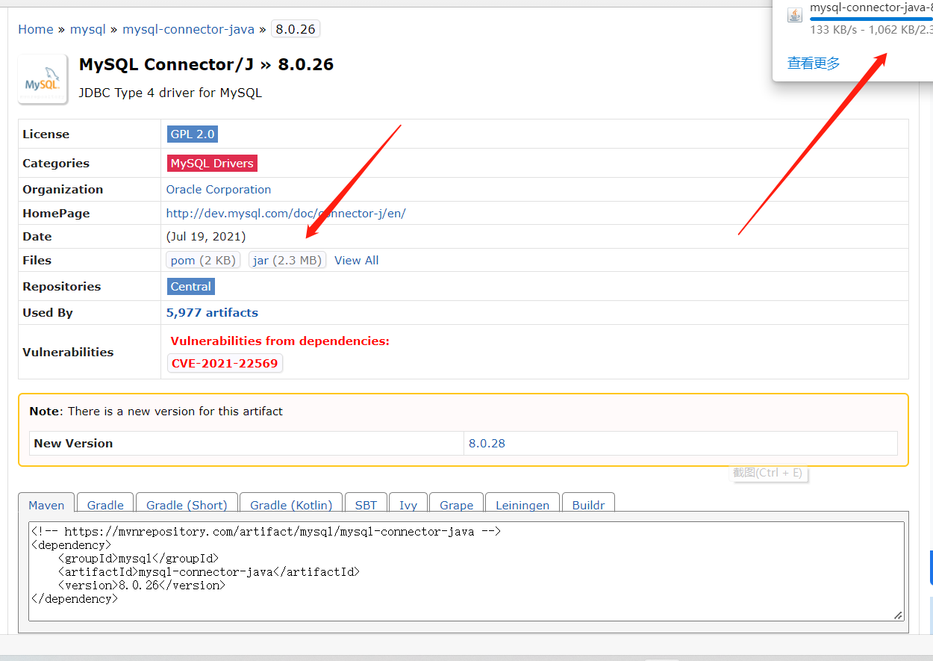
Task: Open the MySQL Drivers category tag
Action: coord(212,163)
